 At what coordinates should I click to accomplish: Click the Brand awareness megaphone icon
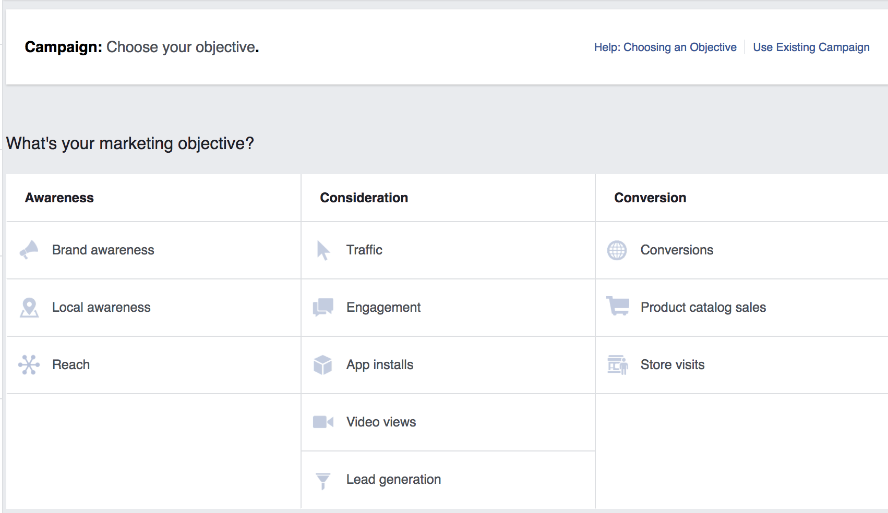[30, 250]
